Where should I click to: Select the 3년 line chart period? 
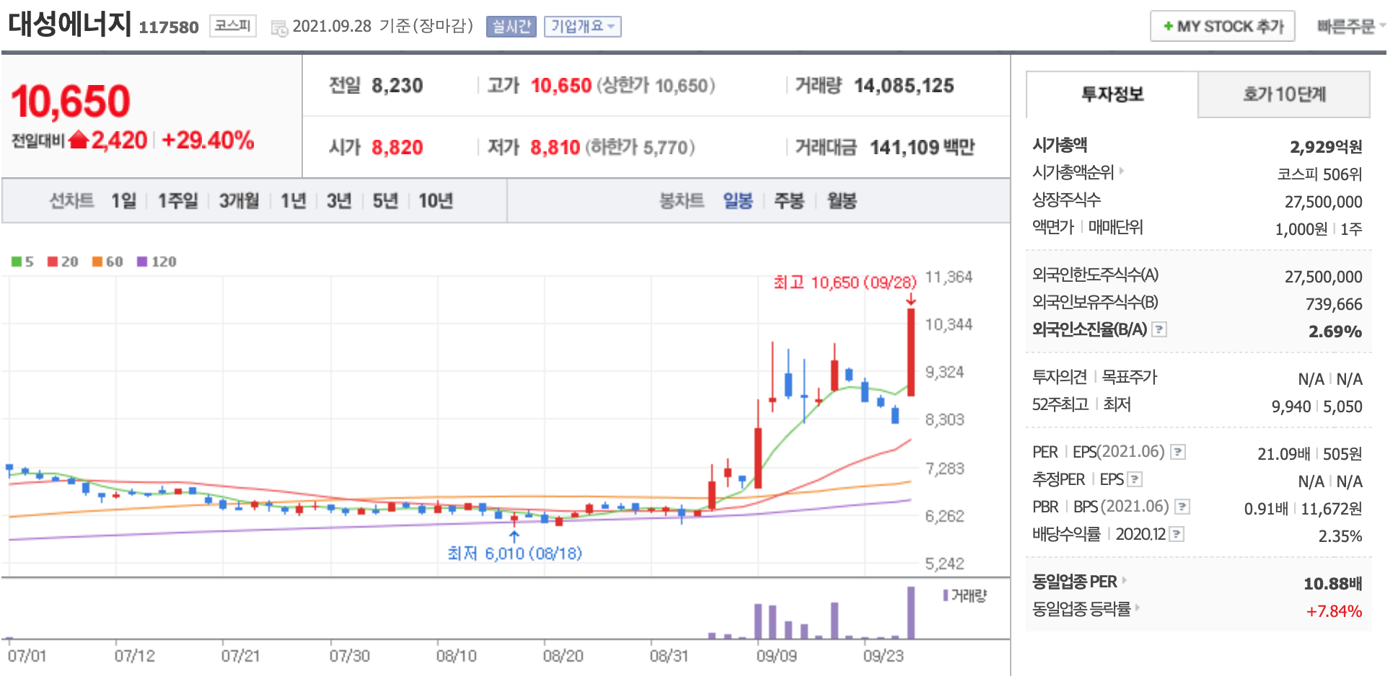[x=339, y=200]
